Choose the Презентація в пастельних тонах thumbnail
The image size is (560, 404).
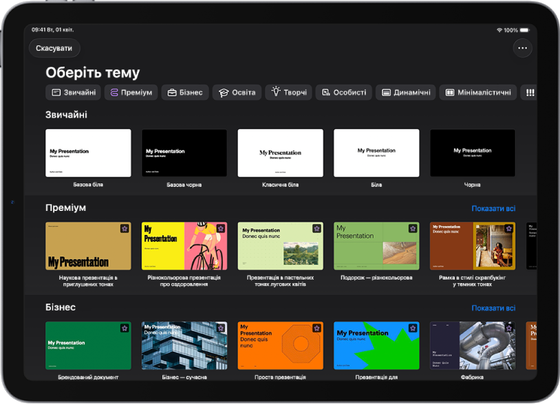[281, 246]
